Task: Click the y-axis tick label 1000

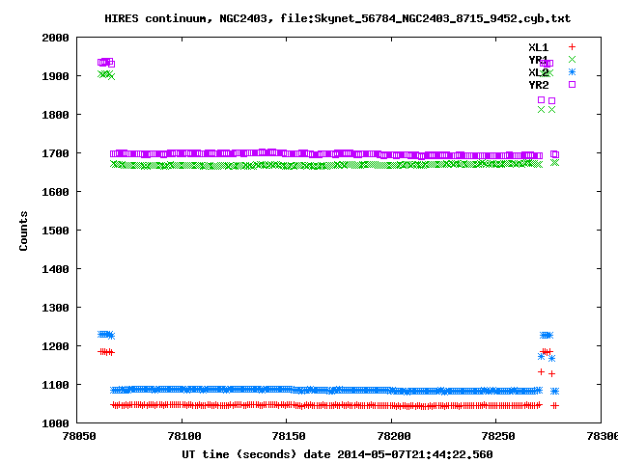Action: [56, 423]
